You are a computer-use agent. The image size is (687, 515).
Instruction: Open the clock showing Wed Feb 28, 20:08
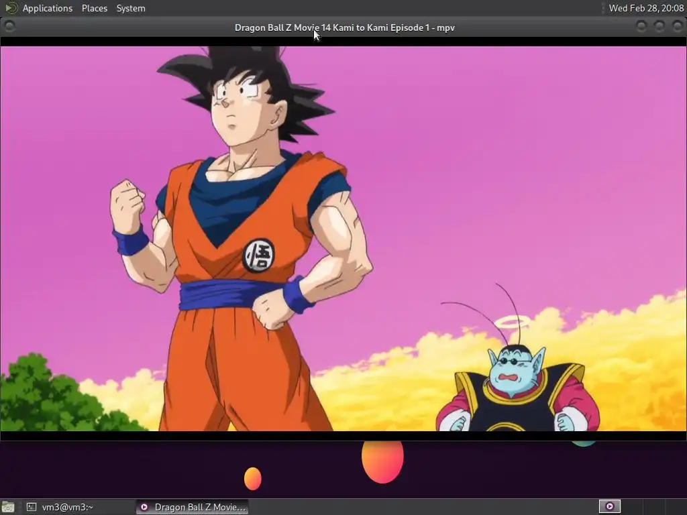[x=646, y=8]
